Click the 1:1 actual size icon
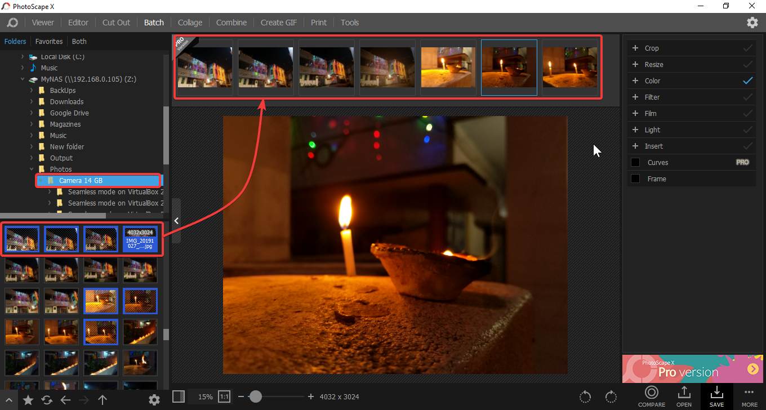 tap(224, 396)
